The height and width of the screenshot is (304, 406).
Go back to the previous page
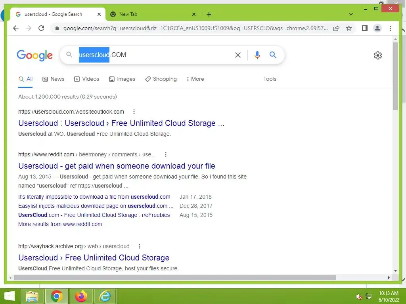(x=16, y=28)
